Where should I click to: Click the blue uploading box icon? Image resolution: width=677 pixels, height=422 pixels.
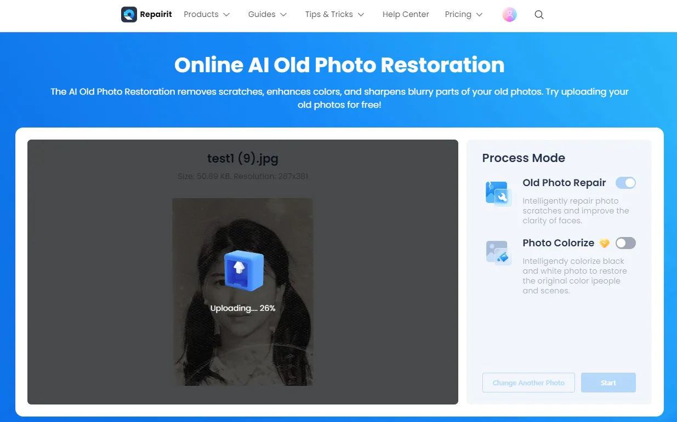click(x=243, y=270)
